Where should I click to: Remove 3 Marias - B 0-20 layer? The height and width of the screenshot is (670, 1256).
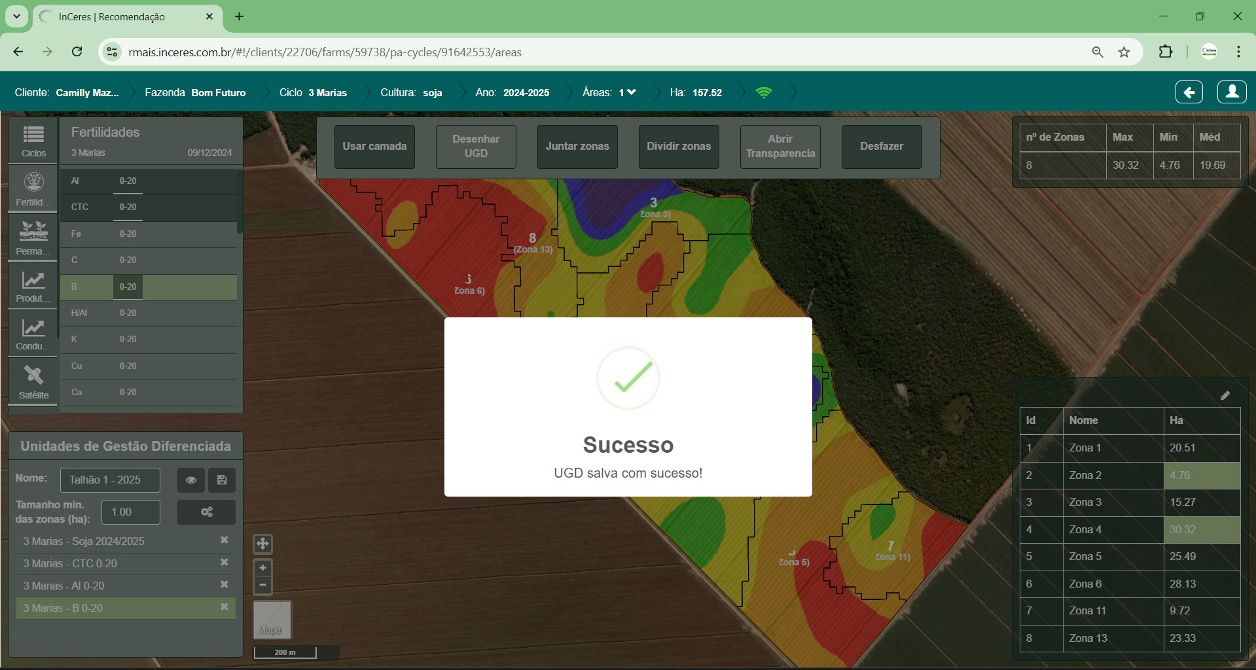click(x=224, y=607)
